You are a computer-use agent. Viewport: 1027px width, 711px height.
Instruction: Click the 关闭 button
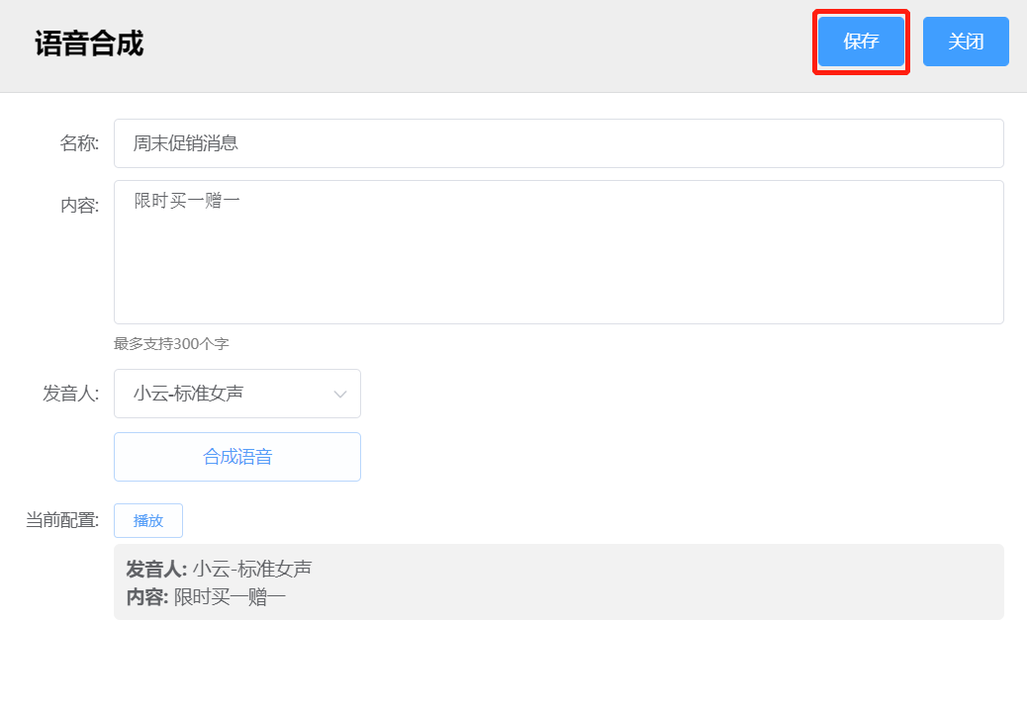(966, 42)
